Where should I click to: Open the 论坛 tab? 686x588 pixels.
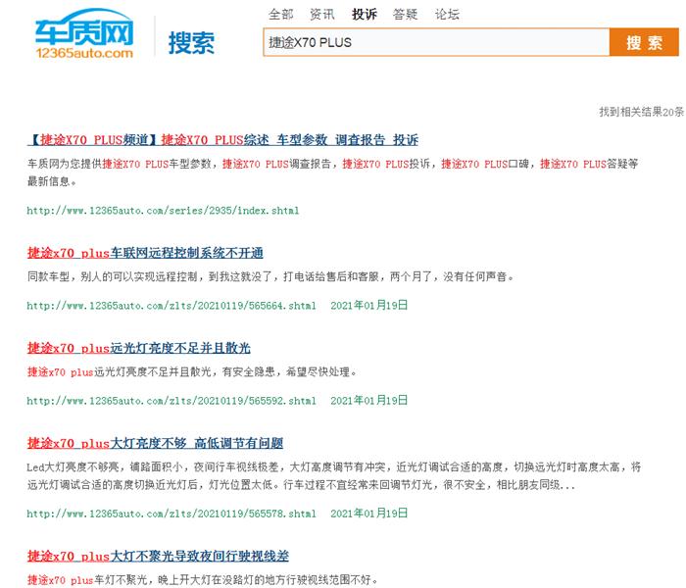click(x=447, y=15)
